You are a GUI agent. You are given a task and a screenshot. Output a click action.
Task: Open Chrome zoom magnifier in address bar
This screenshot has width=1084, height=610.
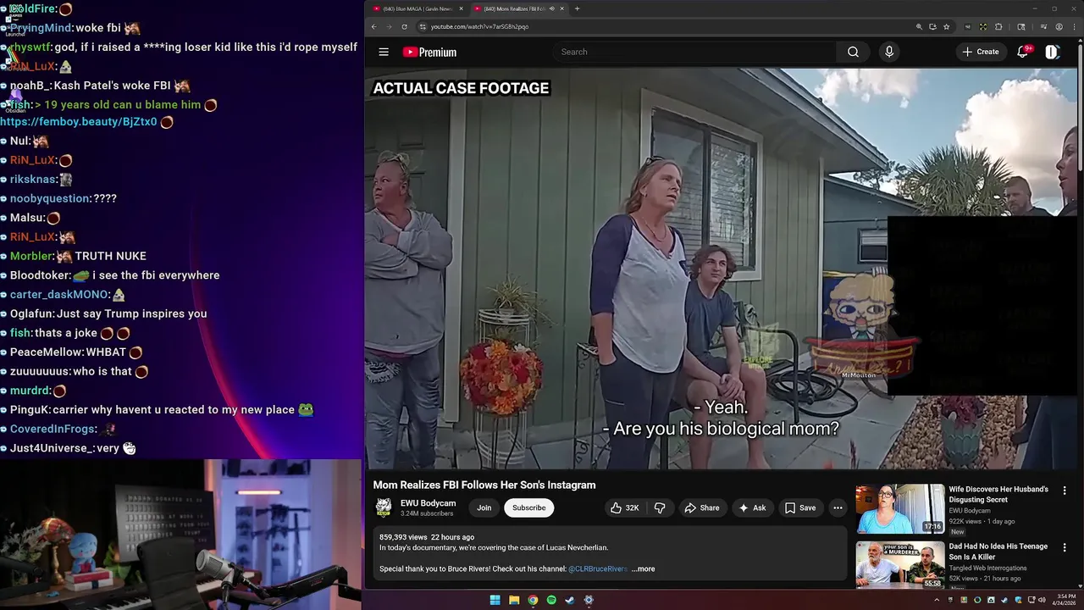pyautogui.click(x=919, y=26)
